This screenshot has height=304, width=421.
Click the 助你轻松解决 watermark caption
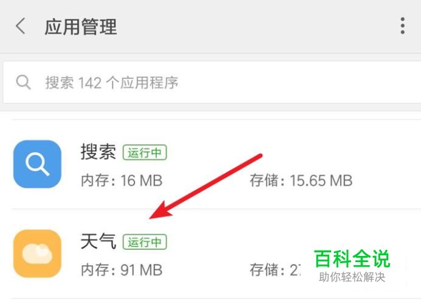[352, 277]
